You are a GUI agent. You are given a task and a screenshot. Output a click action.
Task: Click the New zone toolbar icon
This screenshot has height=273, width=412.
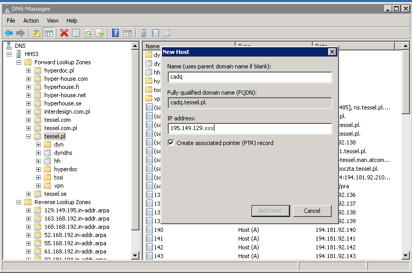coord(167,33)
